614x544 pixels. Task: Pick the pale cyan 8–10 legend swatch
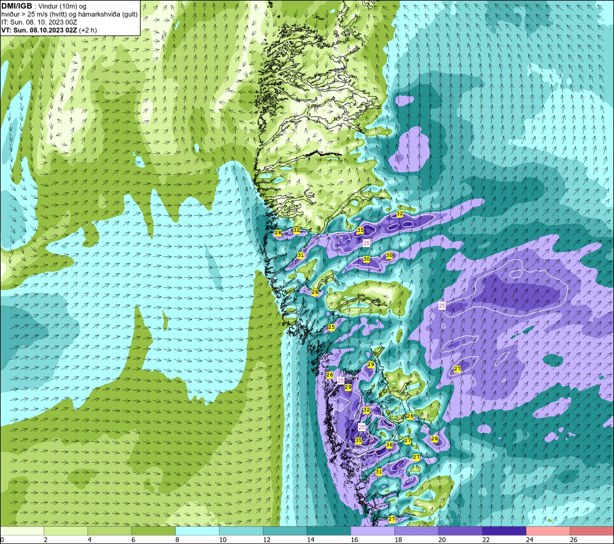click(197, 531)
